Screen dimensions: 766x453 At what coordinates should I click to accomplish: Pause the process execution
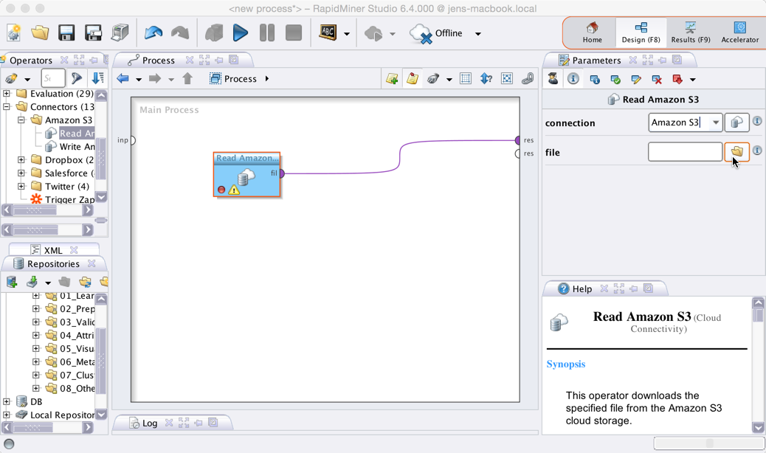[x=266, y=32]
